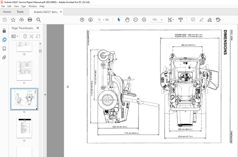Open security lock panel in sidebar
Screen dimensions: 238x157
click(4, 30)
